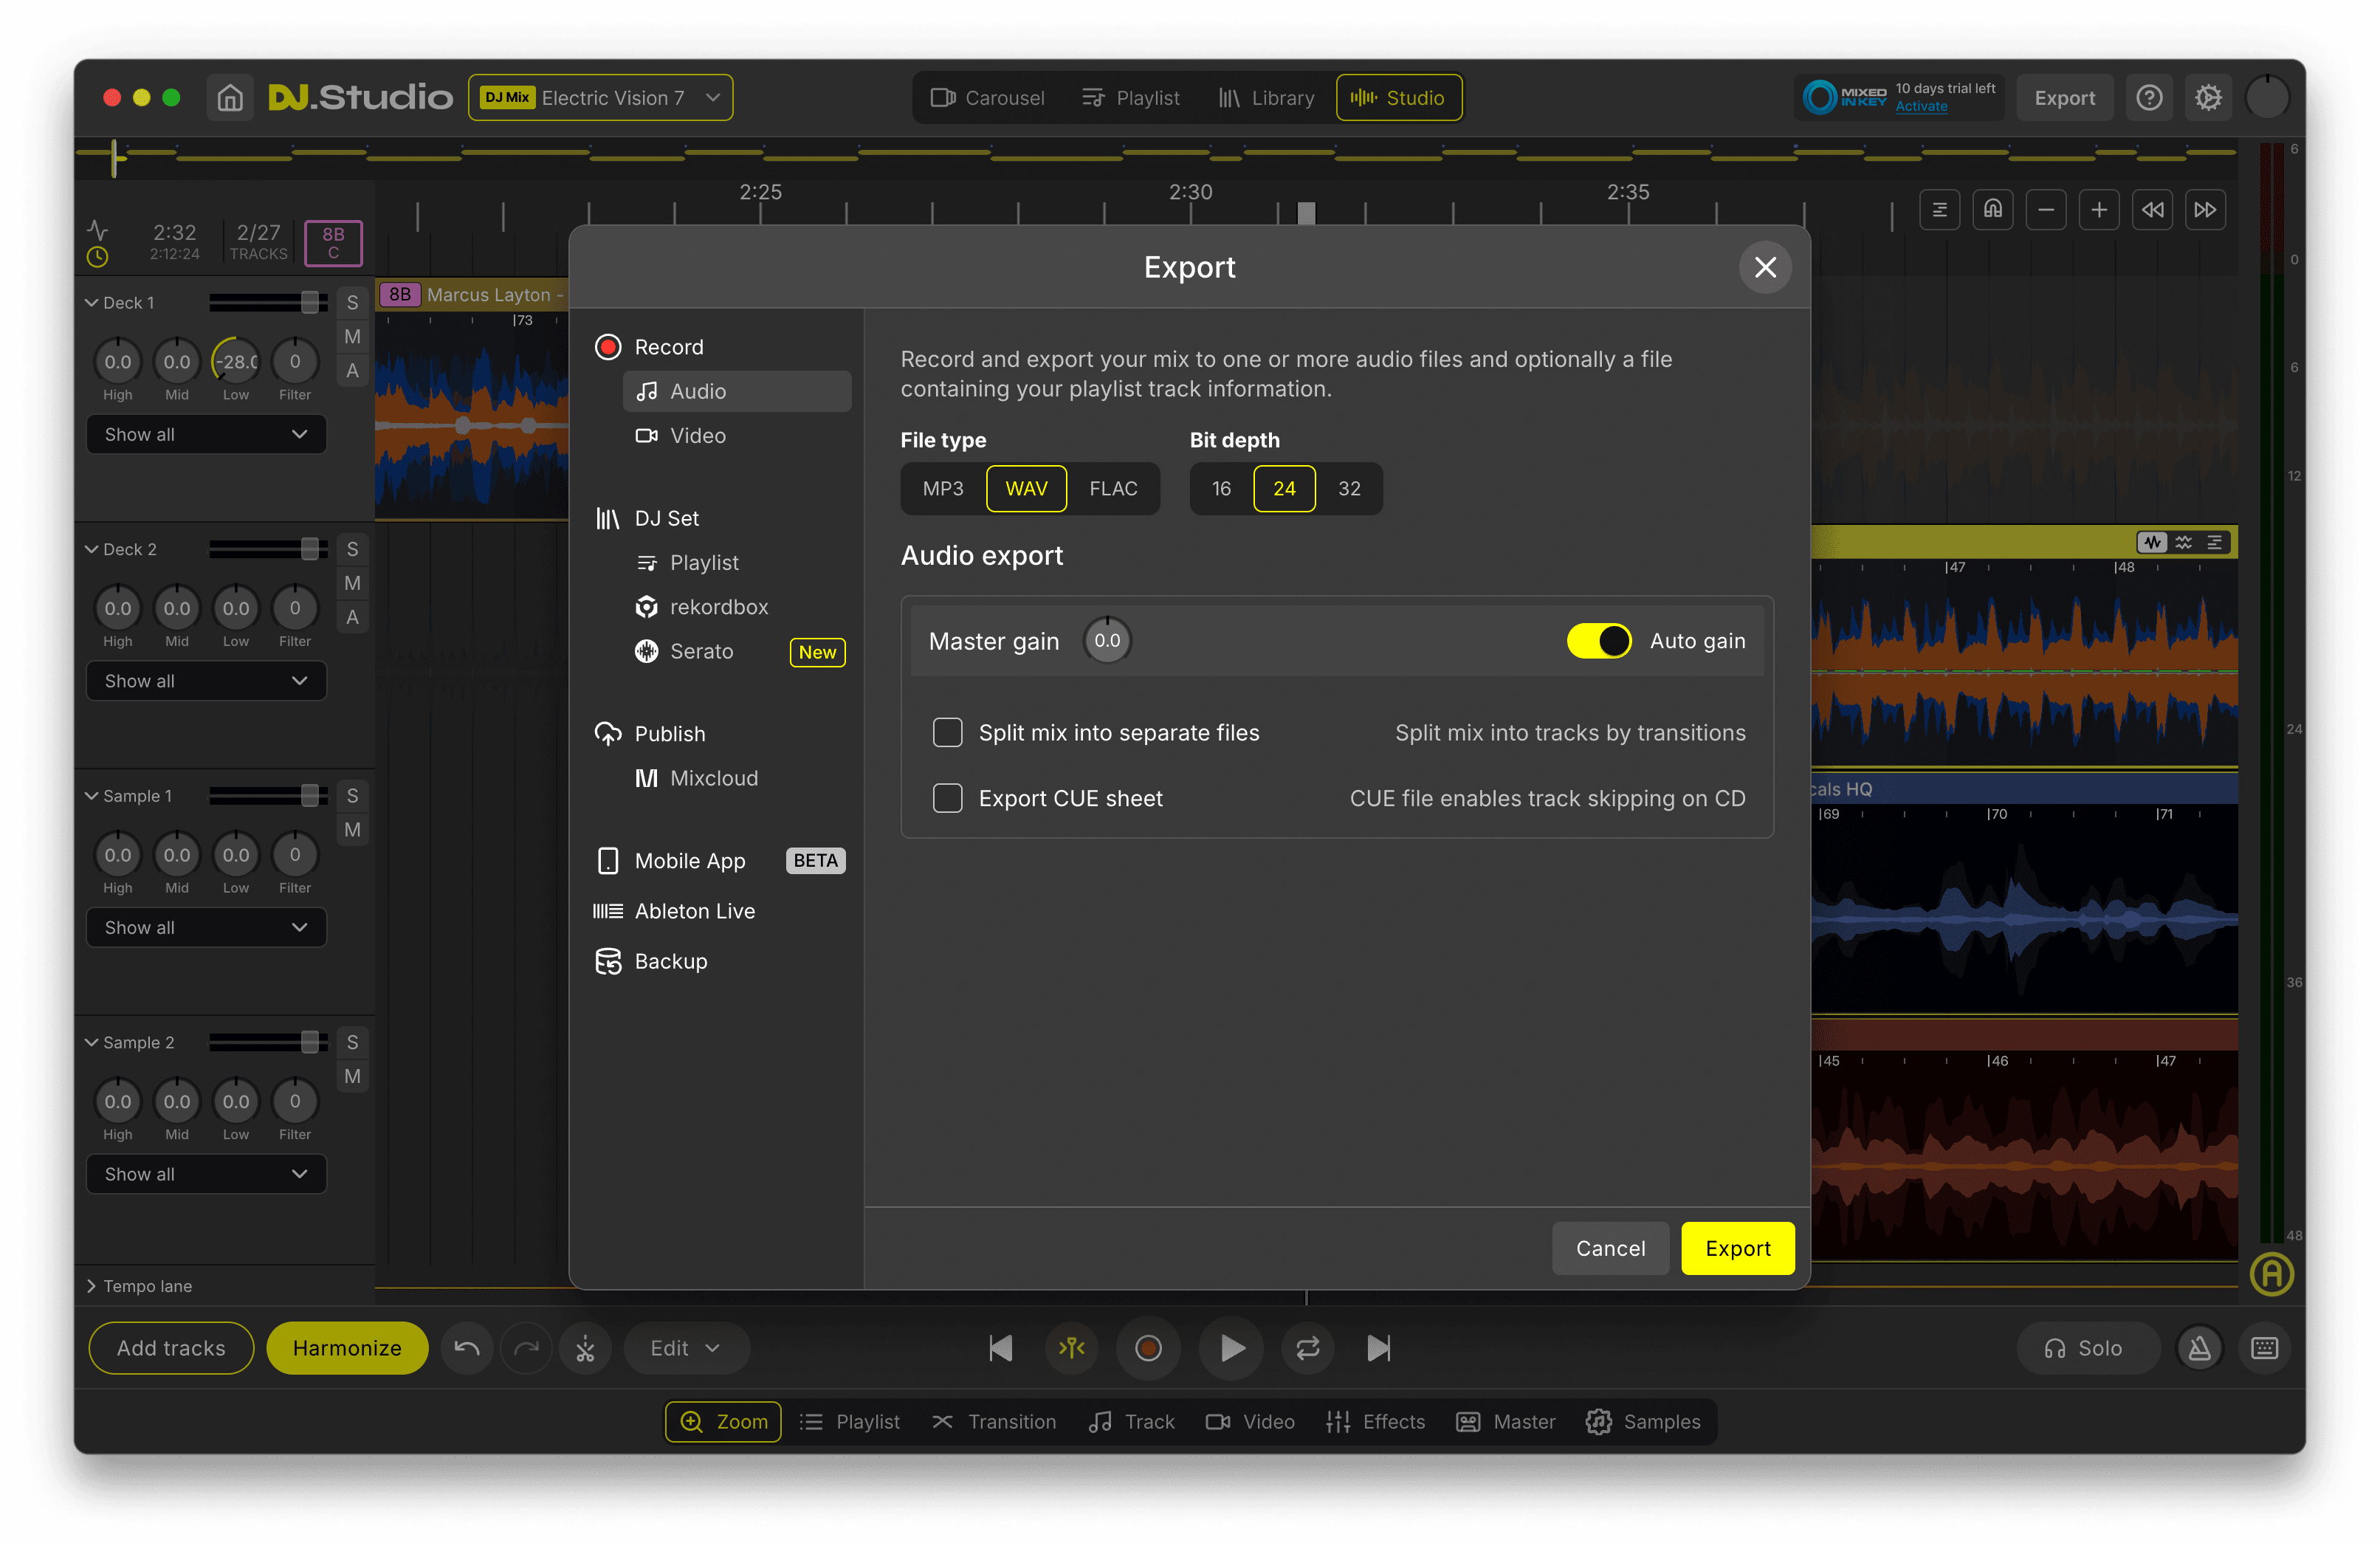Image resolution: width=2380 pixels, height=1543 pixels.
Task: Open the settings gear icon
Action: tap(2208, 98)
